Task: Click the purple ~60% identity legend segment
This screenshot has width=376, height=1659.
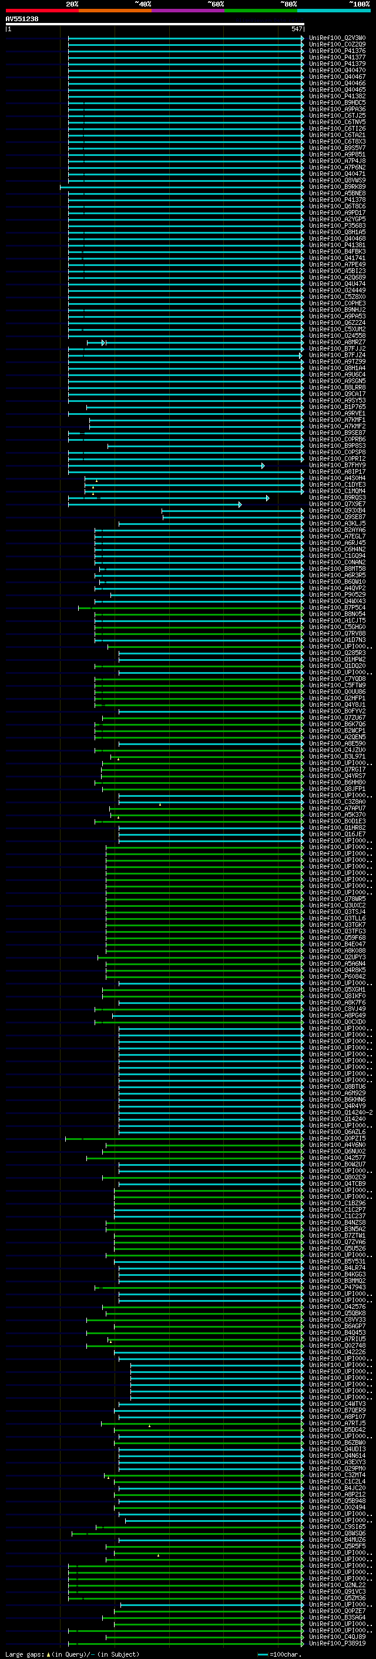Action: pyautogui.click(x=187, y=11)
